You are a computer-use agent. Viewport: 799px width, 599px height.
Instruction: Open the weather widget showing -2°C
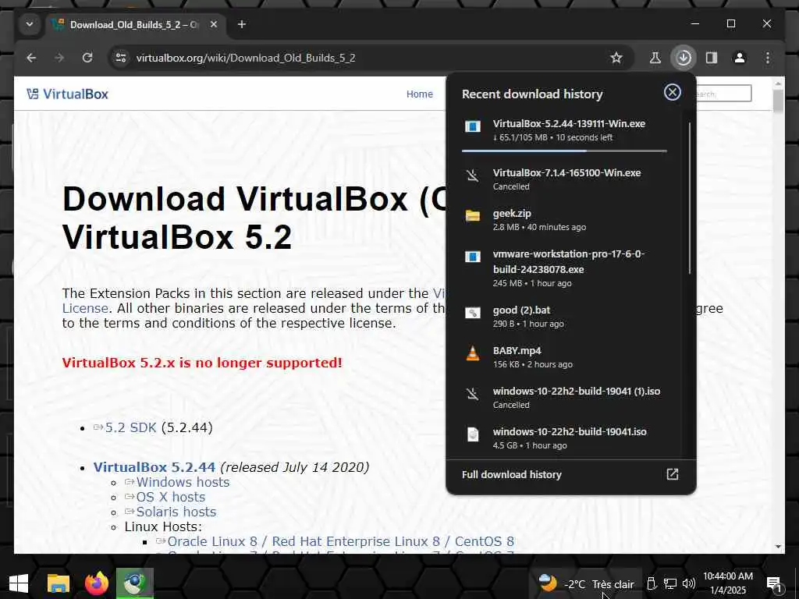586,583
